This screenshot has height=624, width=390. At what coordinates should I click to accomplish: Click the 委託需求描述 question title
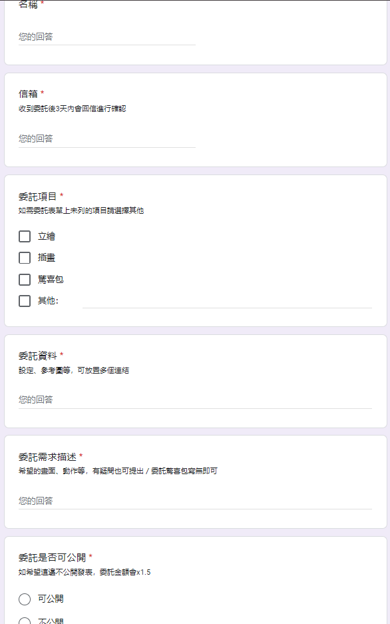coord(47,457)
